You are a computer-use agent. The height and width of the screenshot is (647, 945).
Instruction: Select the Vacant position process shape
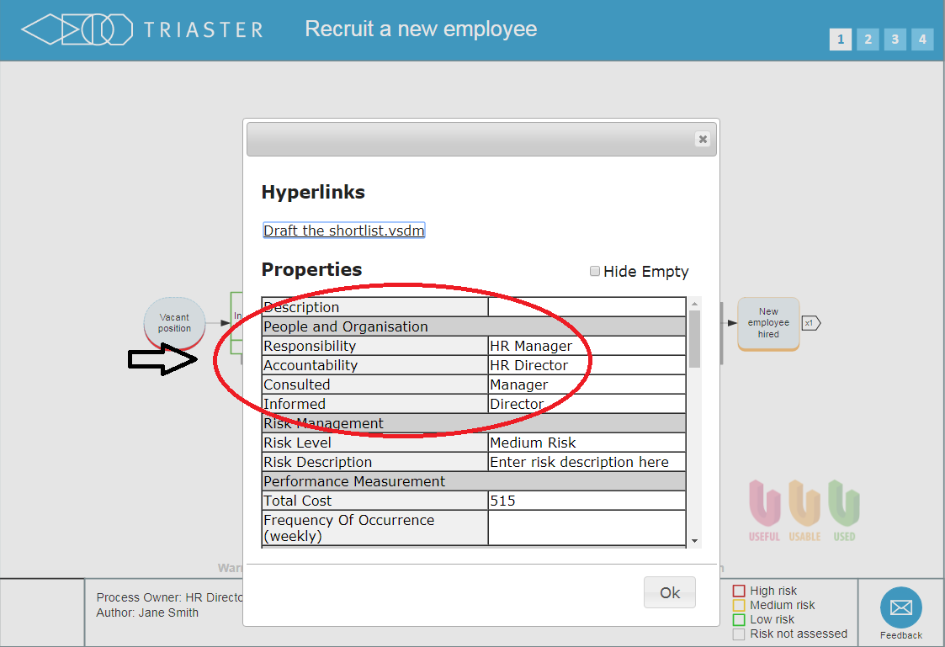pos(174,321)
